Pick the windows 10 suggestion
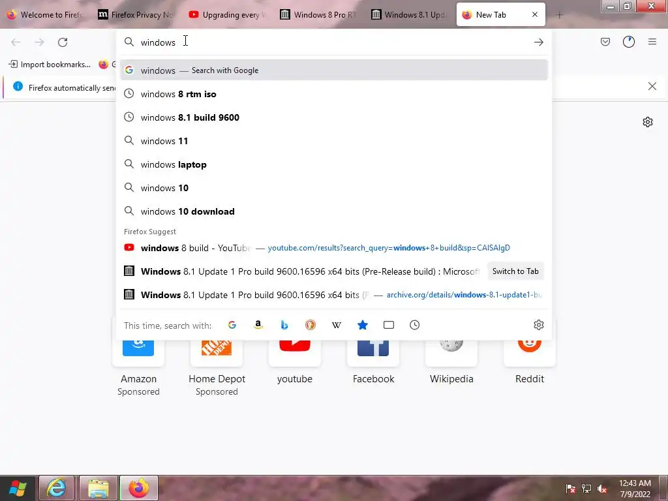This screenshot has width=668, height=501. coord(334,188)
